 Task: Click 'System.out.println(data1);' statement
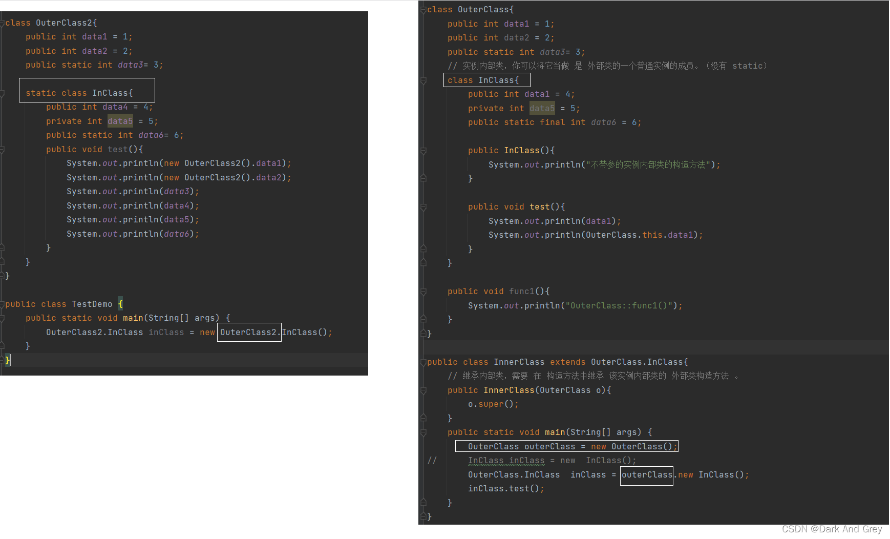coord(555,221)
